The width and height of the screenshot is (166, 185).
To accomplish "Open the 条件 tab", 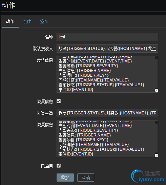I will tap(27, 22).
